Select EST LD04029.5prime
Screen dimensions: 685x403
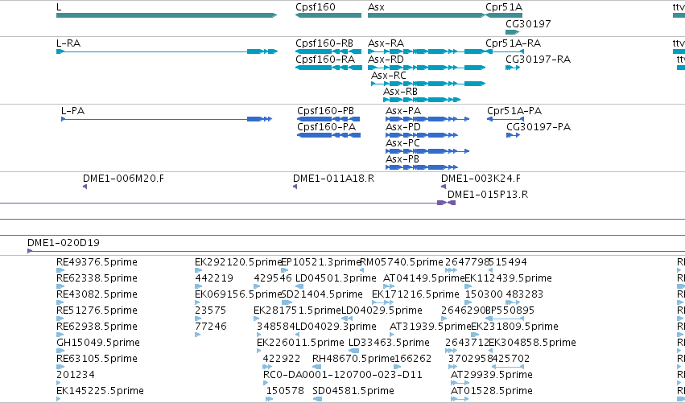pyautogui.click(x=347, y=319)
